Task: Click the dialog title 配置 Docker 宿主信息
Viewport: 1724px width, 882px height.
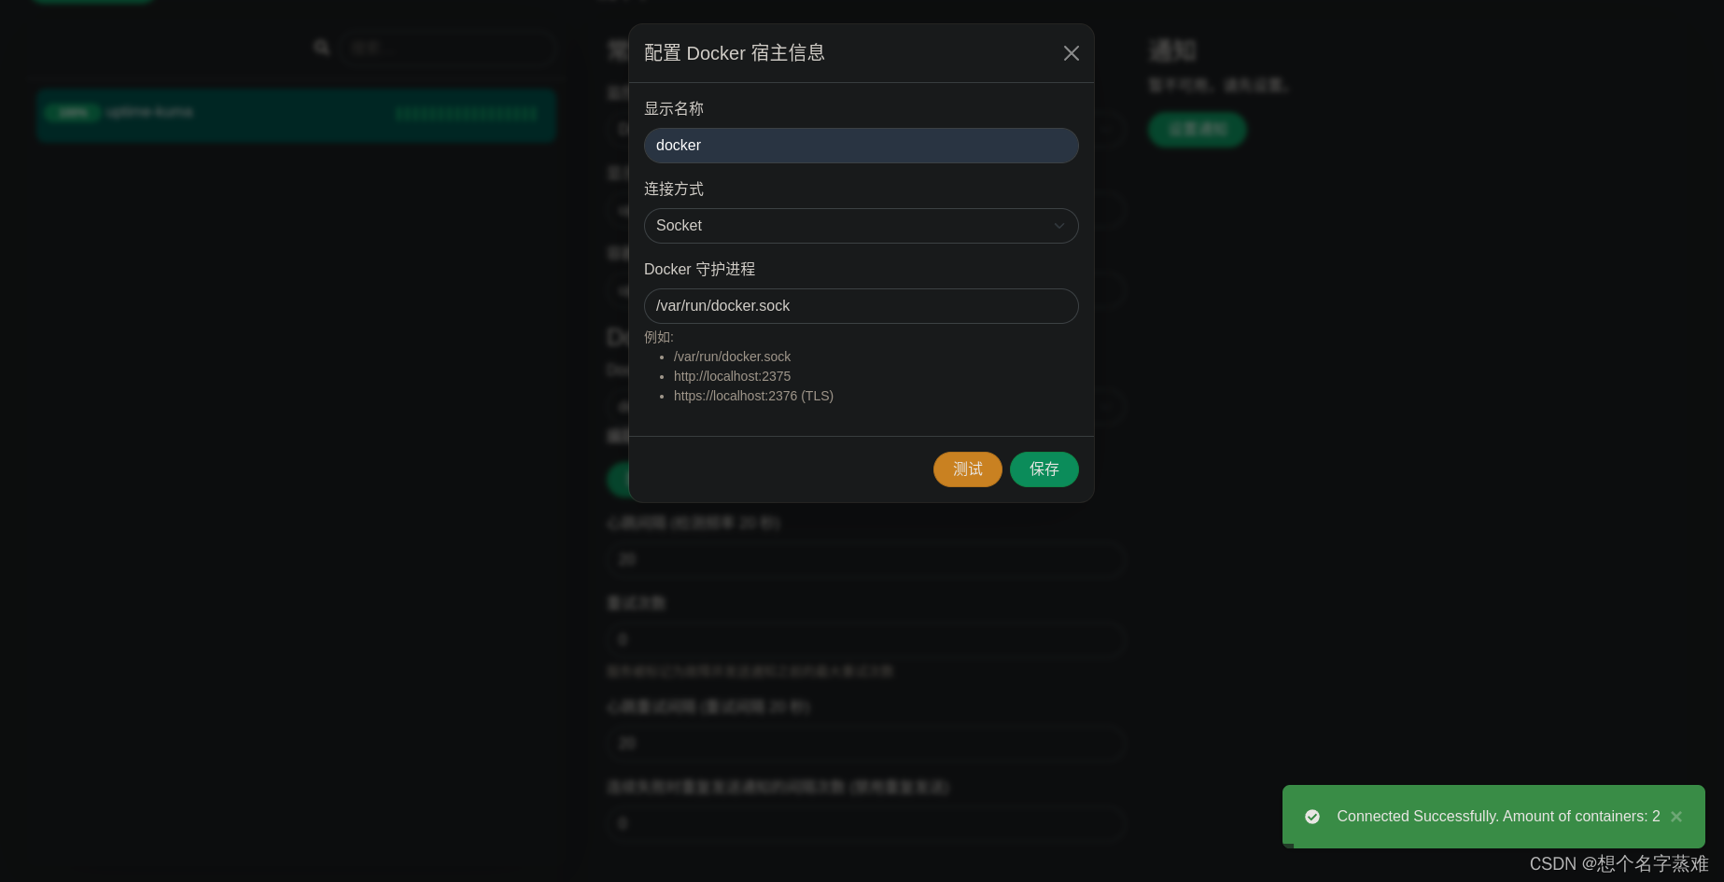Action: 735,53
